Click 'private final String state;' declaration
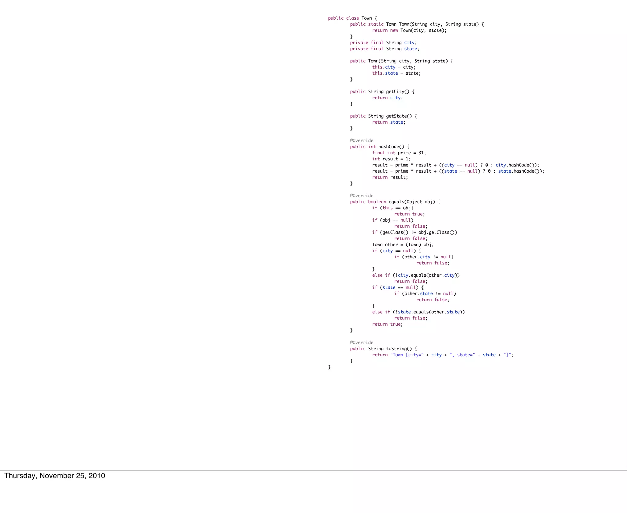Screen dimensions: 627x513 click(x=385, y=49)
